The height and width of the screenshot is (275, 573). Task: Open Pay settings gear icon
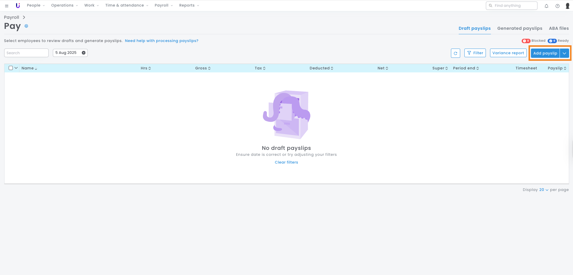[26, 26]
